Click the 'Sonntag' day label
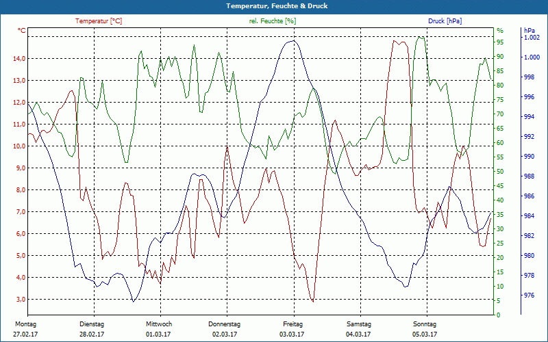The height and width of the screenshot is (342, 548). coord(425,324)
